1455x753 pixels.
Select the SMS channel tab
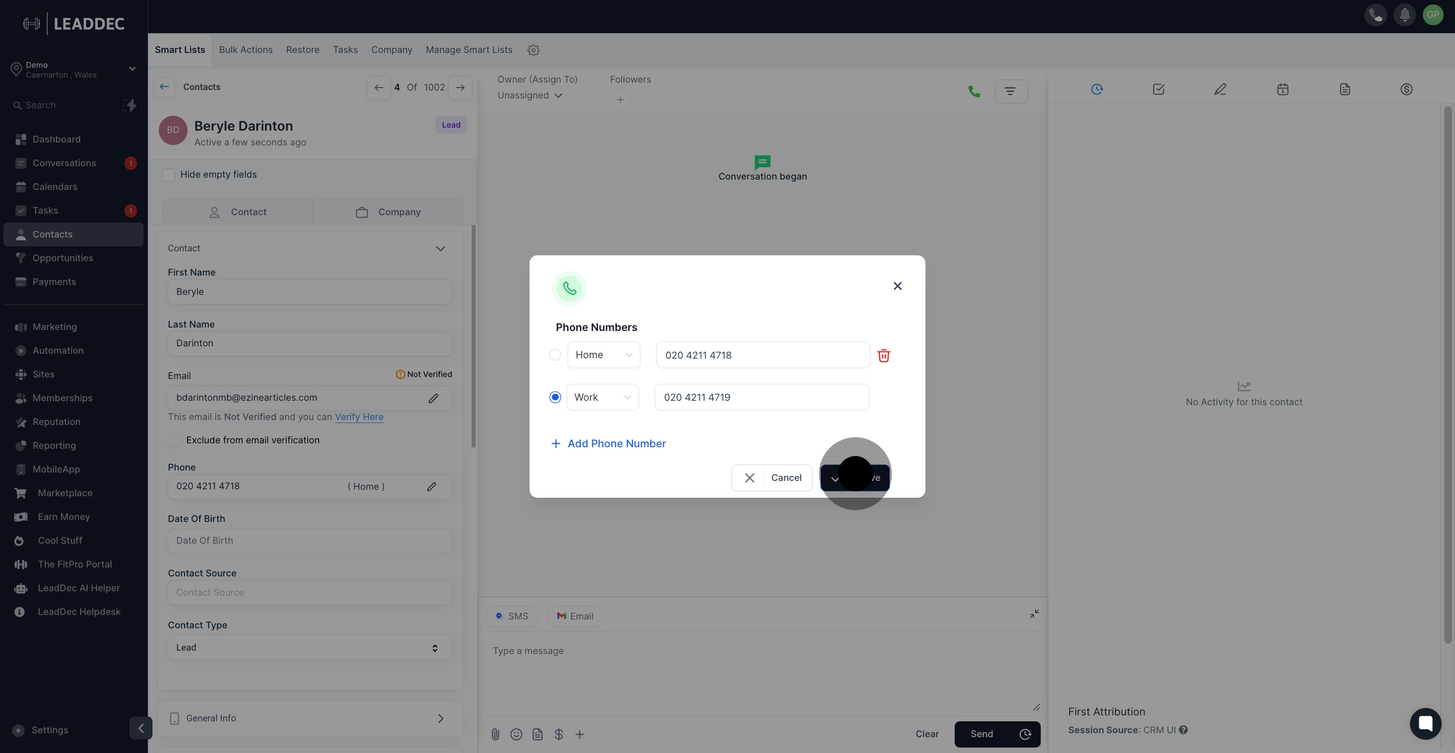(512, 616)
